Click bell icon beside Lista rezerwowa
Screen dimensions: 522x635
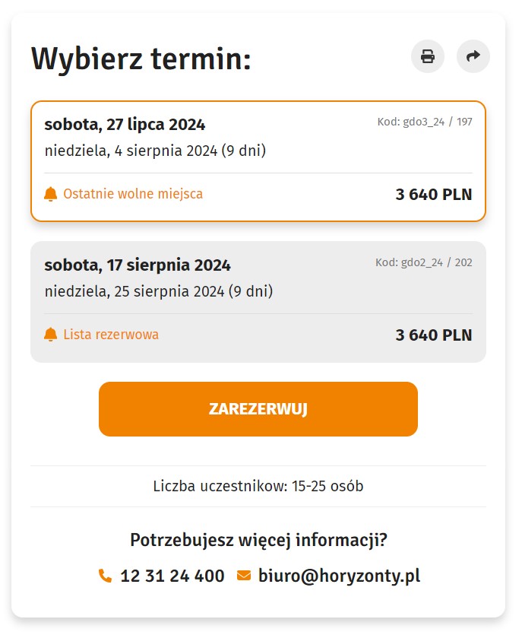(51, 335)
